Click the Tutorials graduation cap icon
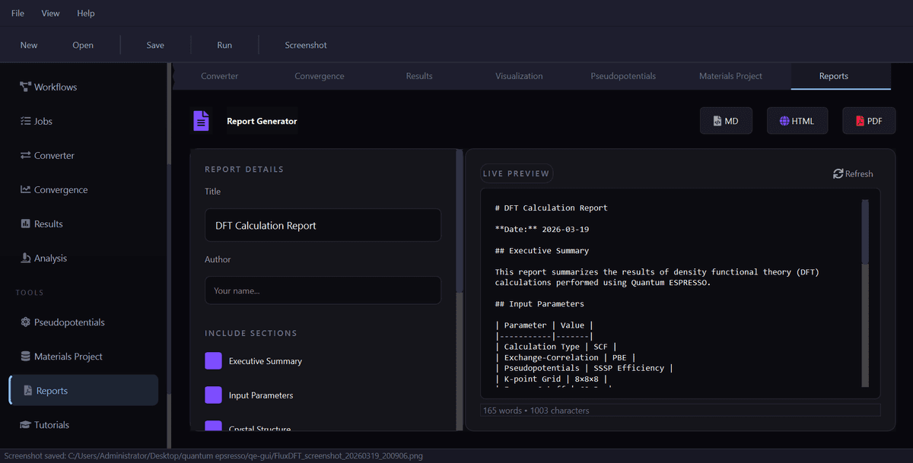The image size is (913, 463). pos(25,425)
